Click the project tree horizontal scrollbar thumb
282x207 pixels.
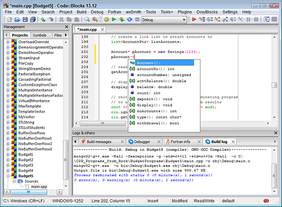(28, 192)
